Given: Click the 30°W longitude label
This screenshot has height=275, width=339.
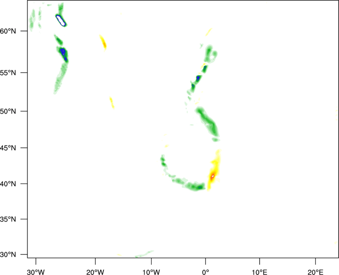Looking at the screenshot, I should coord(36,272).
